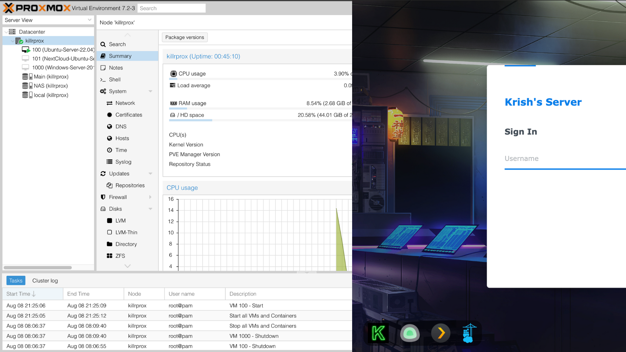This screenshot has height=352, width=626.
Task: Click the Proxmox logo
Action: (37, 8)
